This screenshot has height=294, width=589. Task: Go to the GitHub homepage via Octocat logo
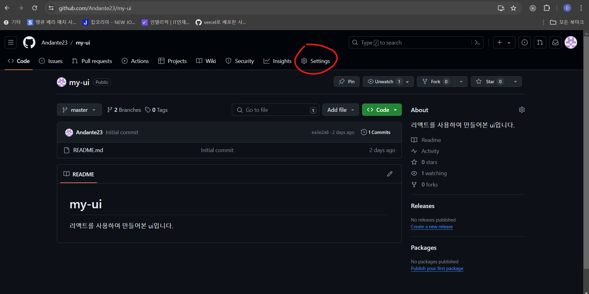click(29, 42)
